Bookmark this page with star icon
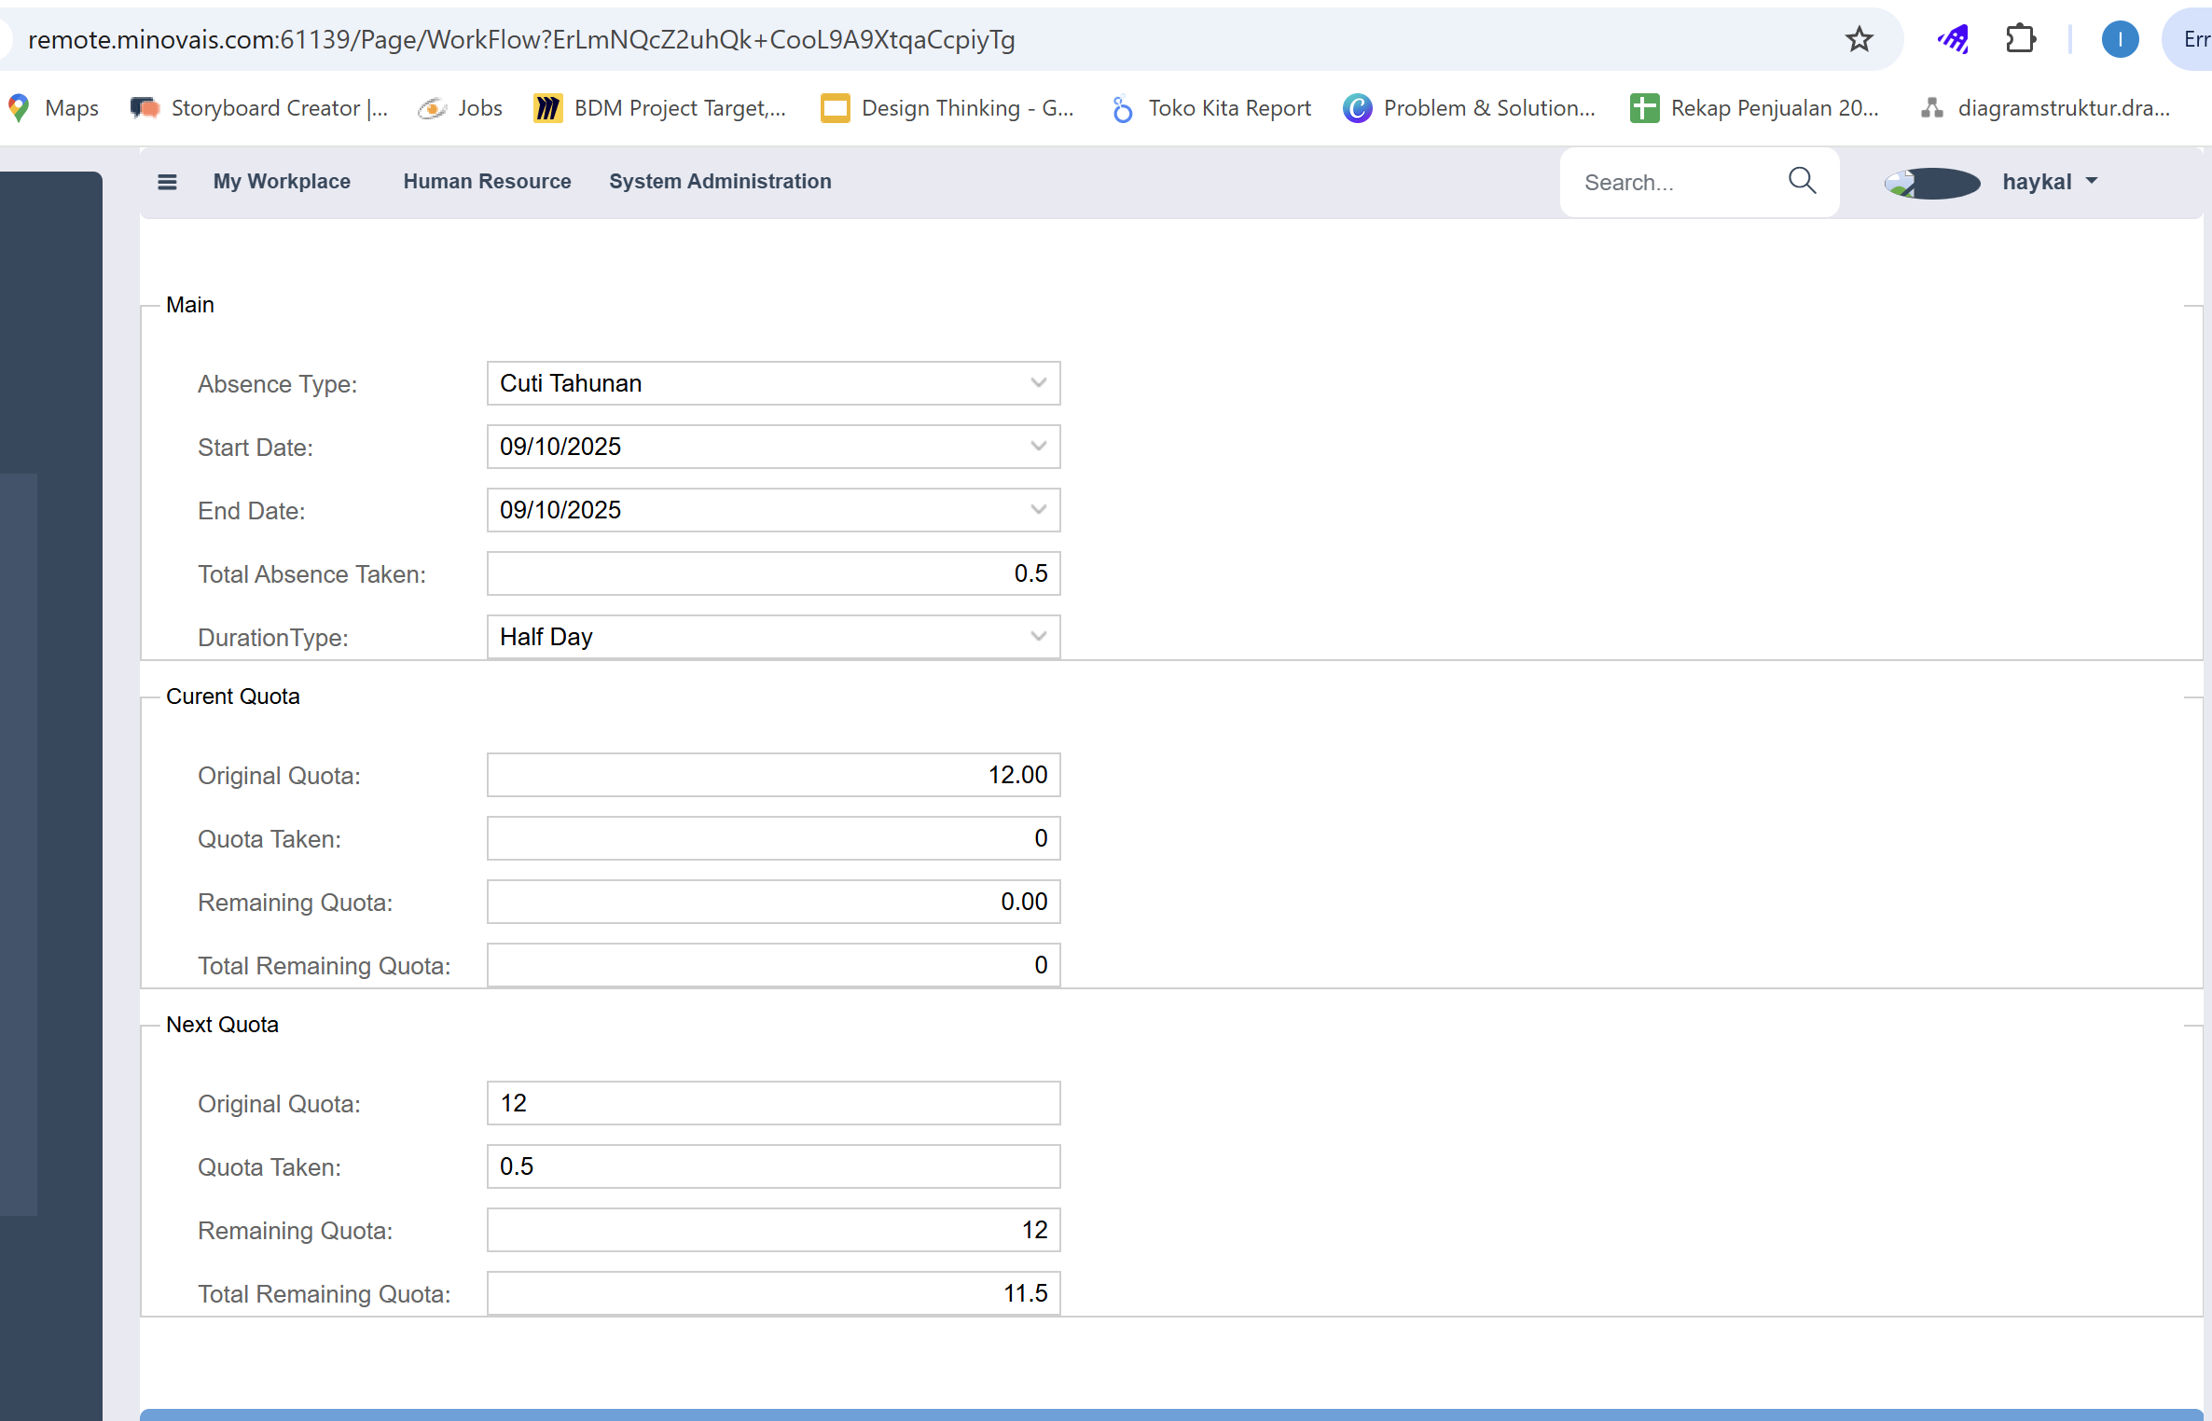 1859,39
